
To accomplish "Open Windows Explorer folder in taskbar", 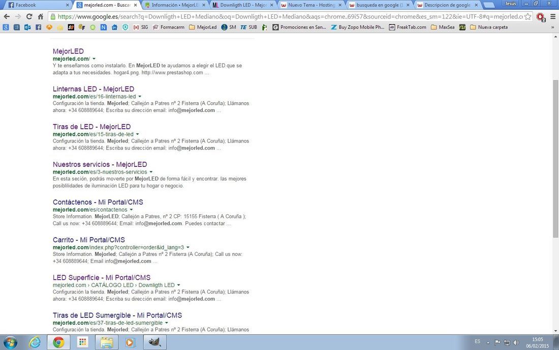I will tap(107, 342).
